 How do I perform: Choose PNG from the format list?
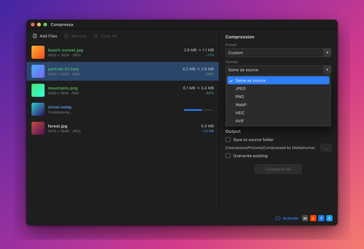278,97
